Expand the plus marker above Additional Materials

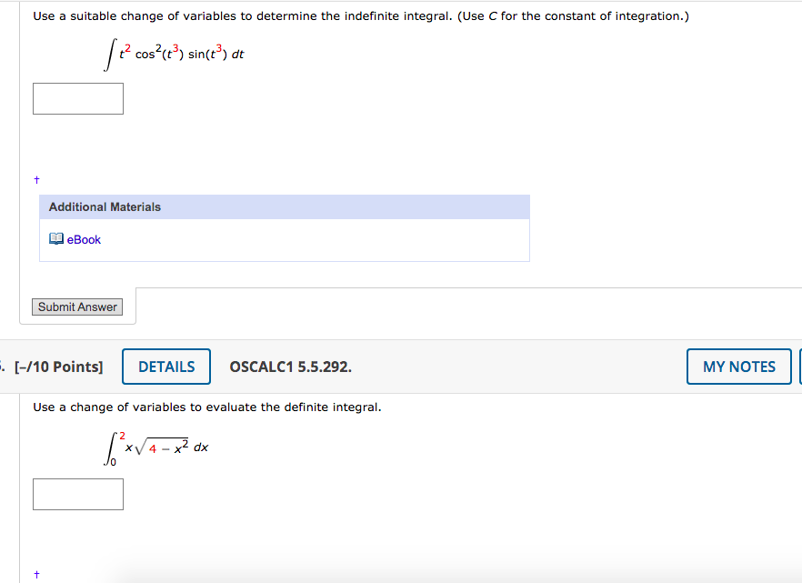click(x=36, y=179)
